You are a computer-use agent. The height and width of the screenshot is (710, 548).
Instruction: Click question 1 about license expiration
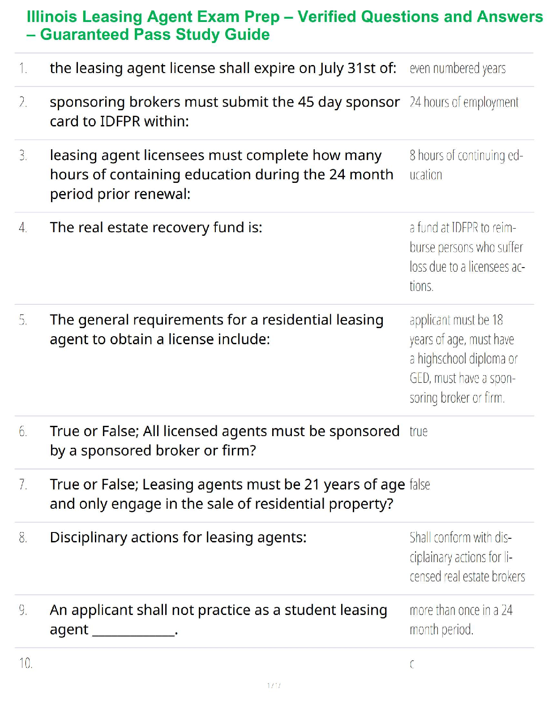[223, 68]
